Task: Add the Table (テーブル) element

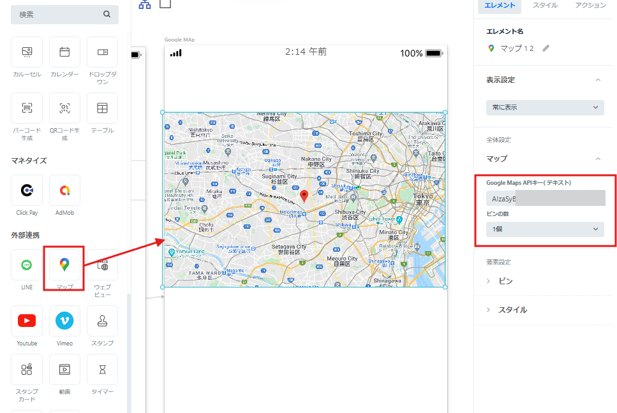Action: (102, 108)
